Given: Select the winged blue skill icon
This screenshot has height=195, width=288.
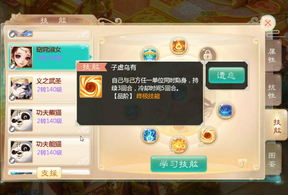Looking at the screenshot, I should (x=150, y=54).
